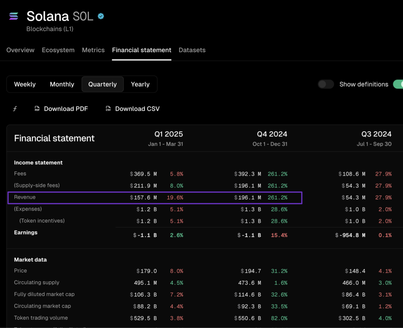
Task: Click the $194.7 price value
Action: (x=251, y=271)
